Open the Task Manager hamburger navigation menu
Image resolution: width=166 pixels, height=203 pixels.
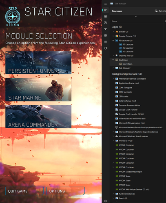[x=106, y=4]
